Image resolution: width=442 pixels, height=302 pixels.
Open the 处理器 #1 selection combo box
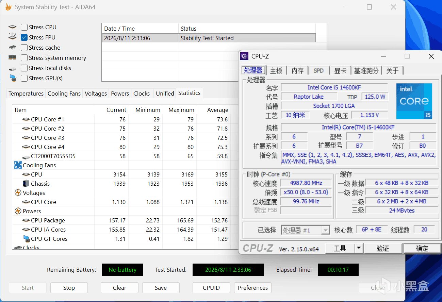tap(305, 230)
